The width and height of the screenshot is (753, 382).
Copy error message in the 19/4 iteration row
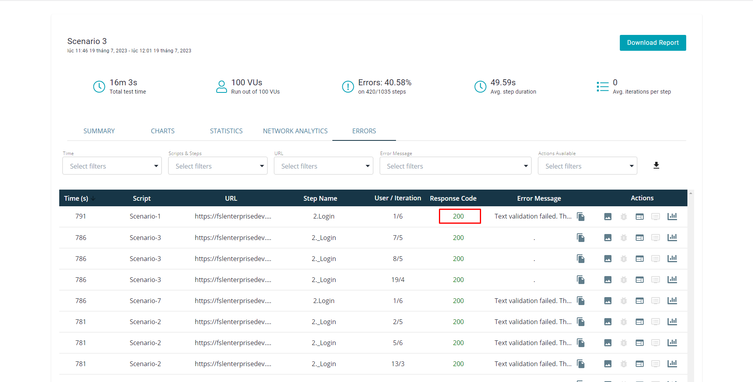580,280
